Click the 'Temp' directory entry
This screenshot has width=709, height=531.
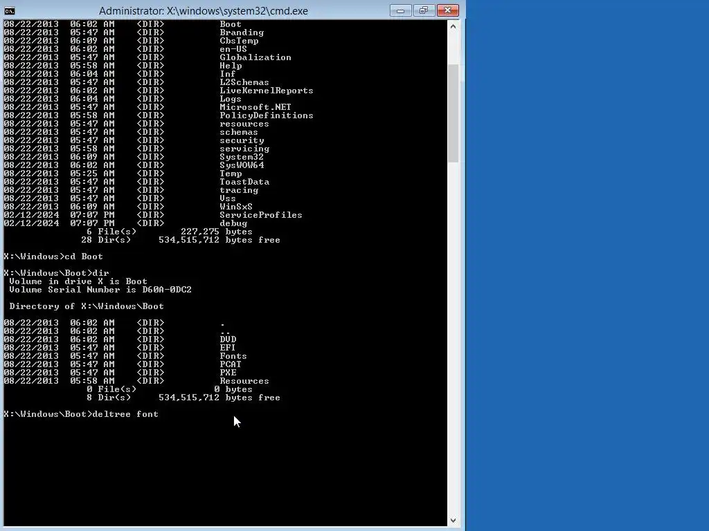pyautogui.click(x=231, y=174)
